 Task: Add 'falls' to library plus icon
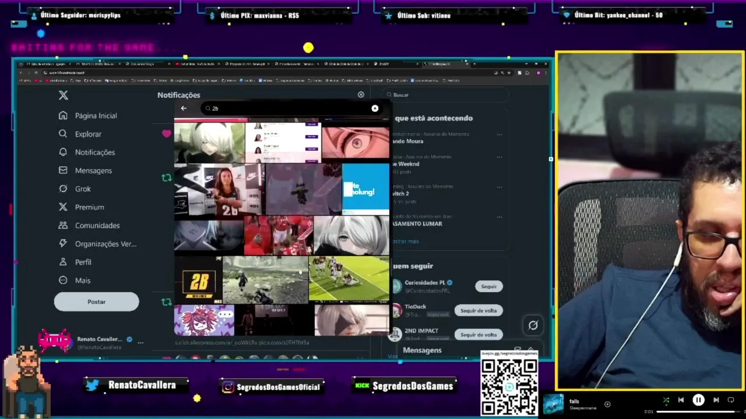(607, 404)
